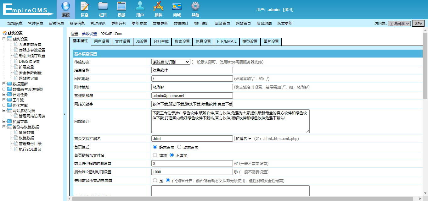Open the 商城 shop card icon

[177, 6]
